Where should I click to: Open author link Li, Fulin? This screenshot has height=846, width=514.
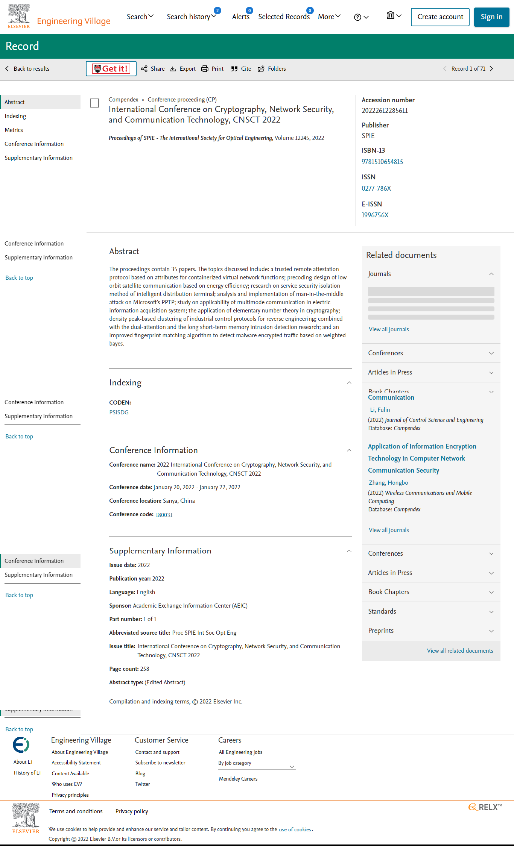click(x=380, y=410)
